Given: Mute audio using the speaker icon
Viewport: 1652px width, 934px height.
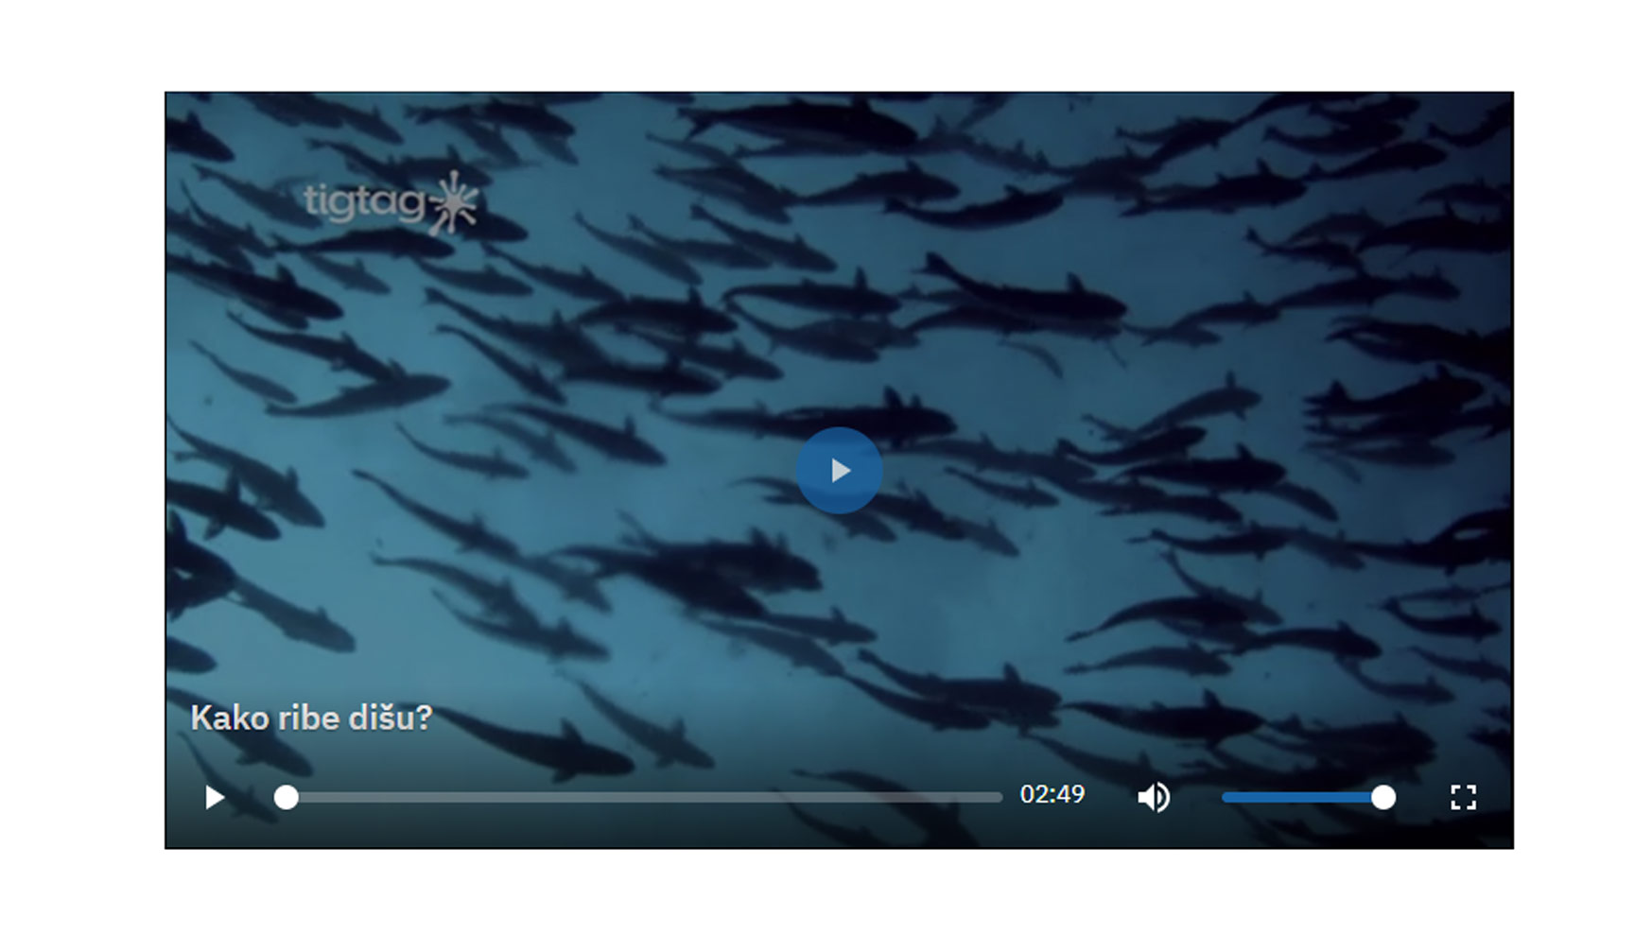Looking at the screenshot, I should (x=1154, y=798).
